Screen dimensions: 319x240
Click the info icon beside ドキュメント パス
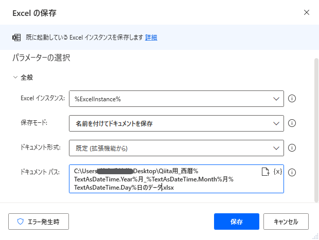[292, 172]
